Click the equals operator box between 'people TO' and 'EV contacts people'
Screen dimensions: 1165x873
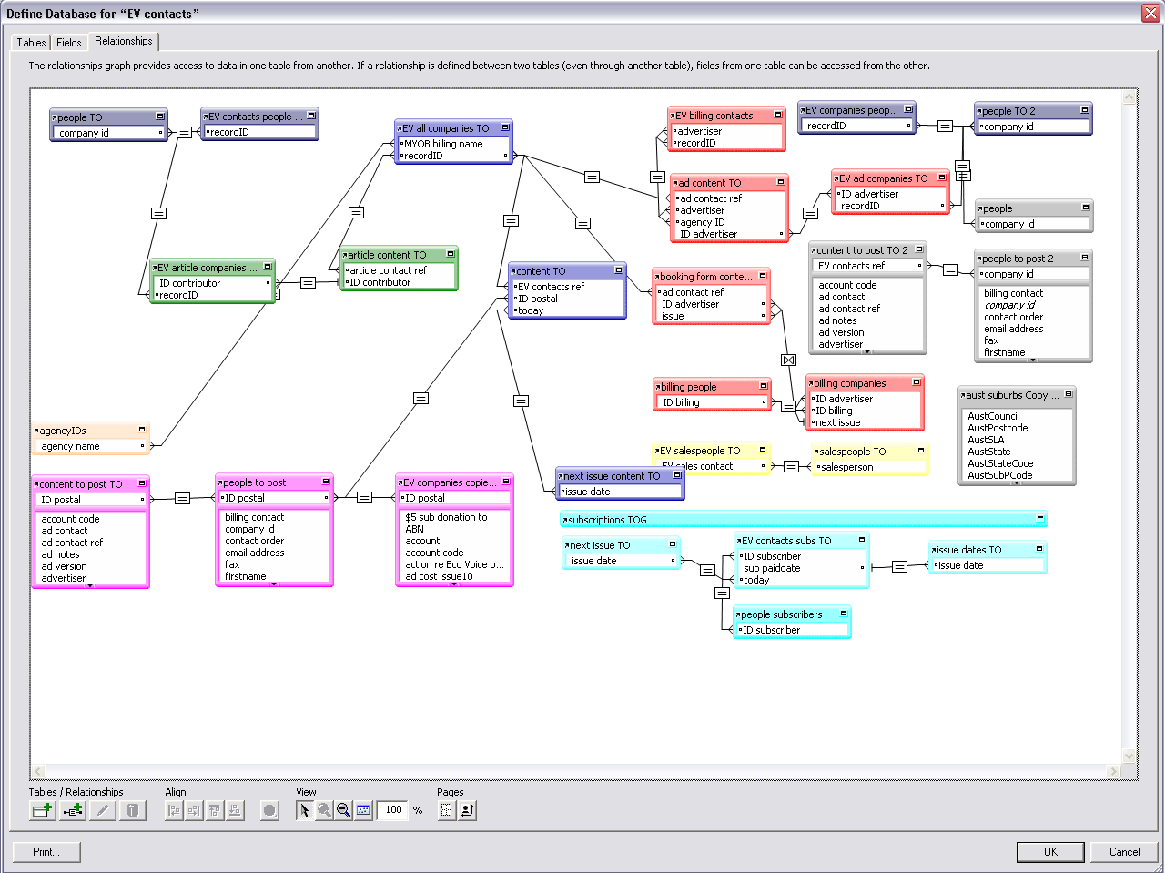184,132
